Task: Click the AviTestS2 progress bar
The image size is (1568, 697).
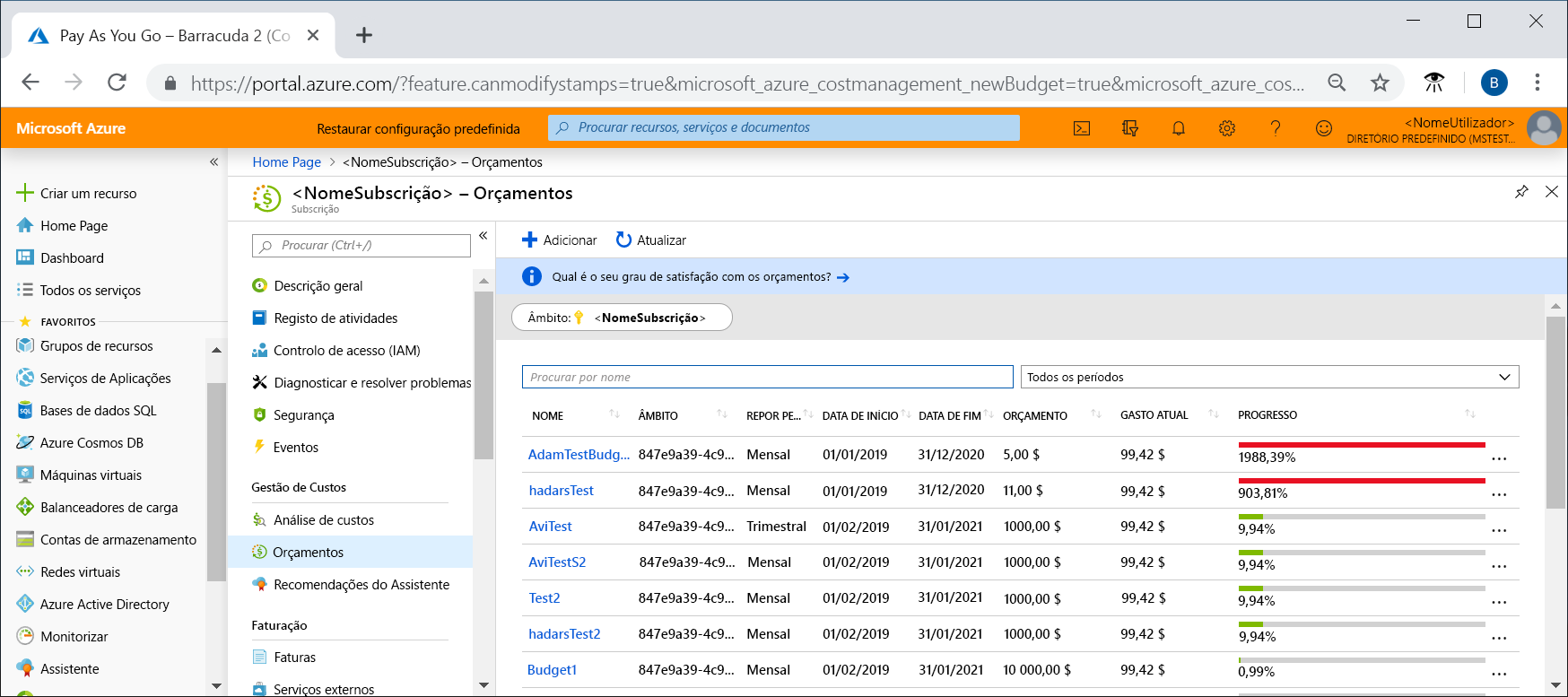Action: point(1362,553)
